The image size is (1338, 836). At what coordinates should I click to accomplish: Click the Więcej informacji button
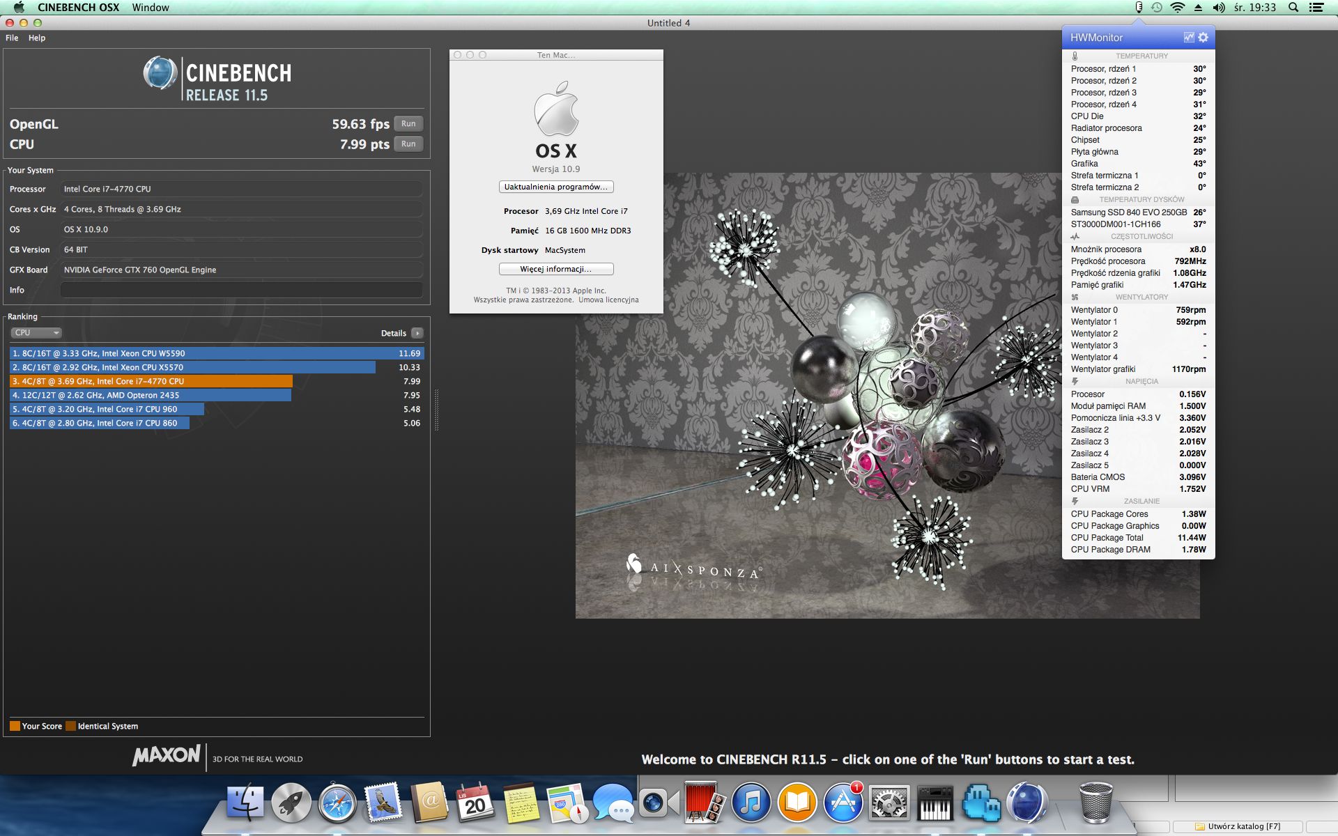(556, 269)
